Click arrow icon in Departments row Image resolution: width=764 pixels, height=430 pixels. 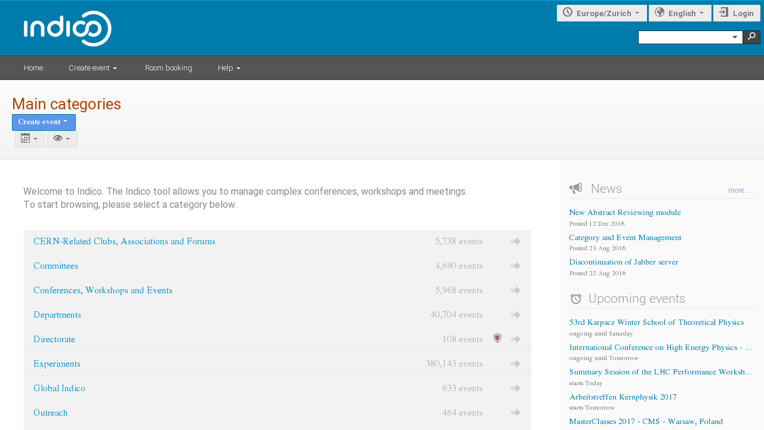516,315
